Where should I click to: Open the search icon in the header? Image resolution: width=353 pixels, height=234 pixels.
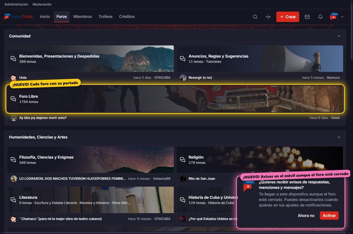[255, 17]
